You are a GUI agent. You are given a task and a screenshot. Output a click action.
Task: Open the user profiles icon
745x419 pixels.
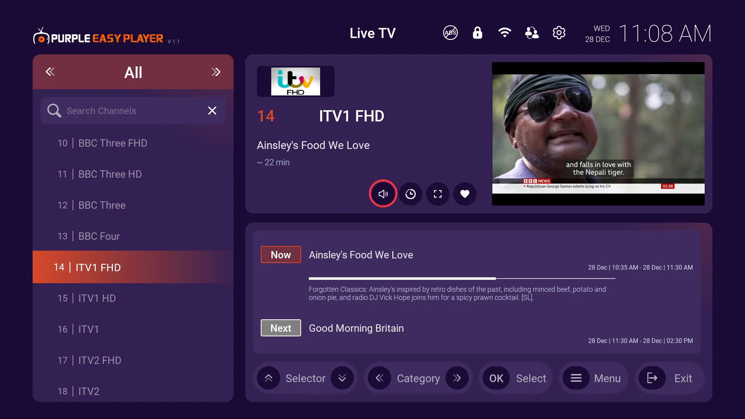click(532, 33)
